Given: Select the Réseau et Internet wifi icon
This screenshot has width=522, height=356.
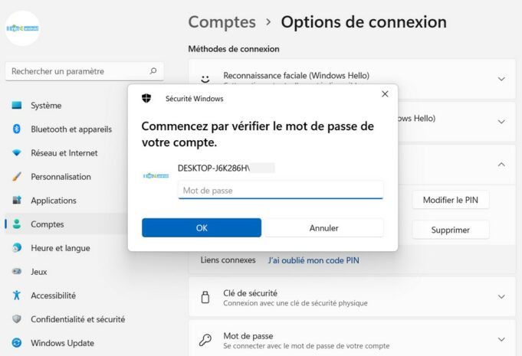Looking at the screenshot, I should click(x=17, y=153).
